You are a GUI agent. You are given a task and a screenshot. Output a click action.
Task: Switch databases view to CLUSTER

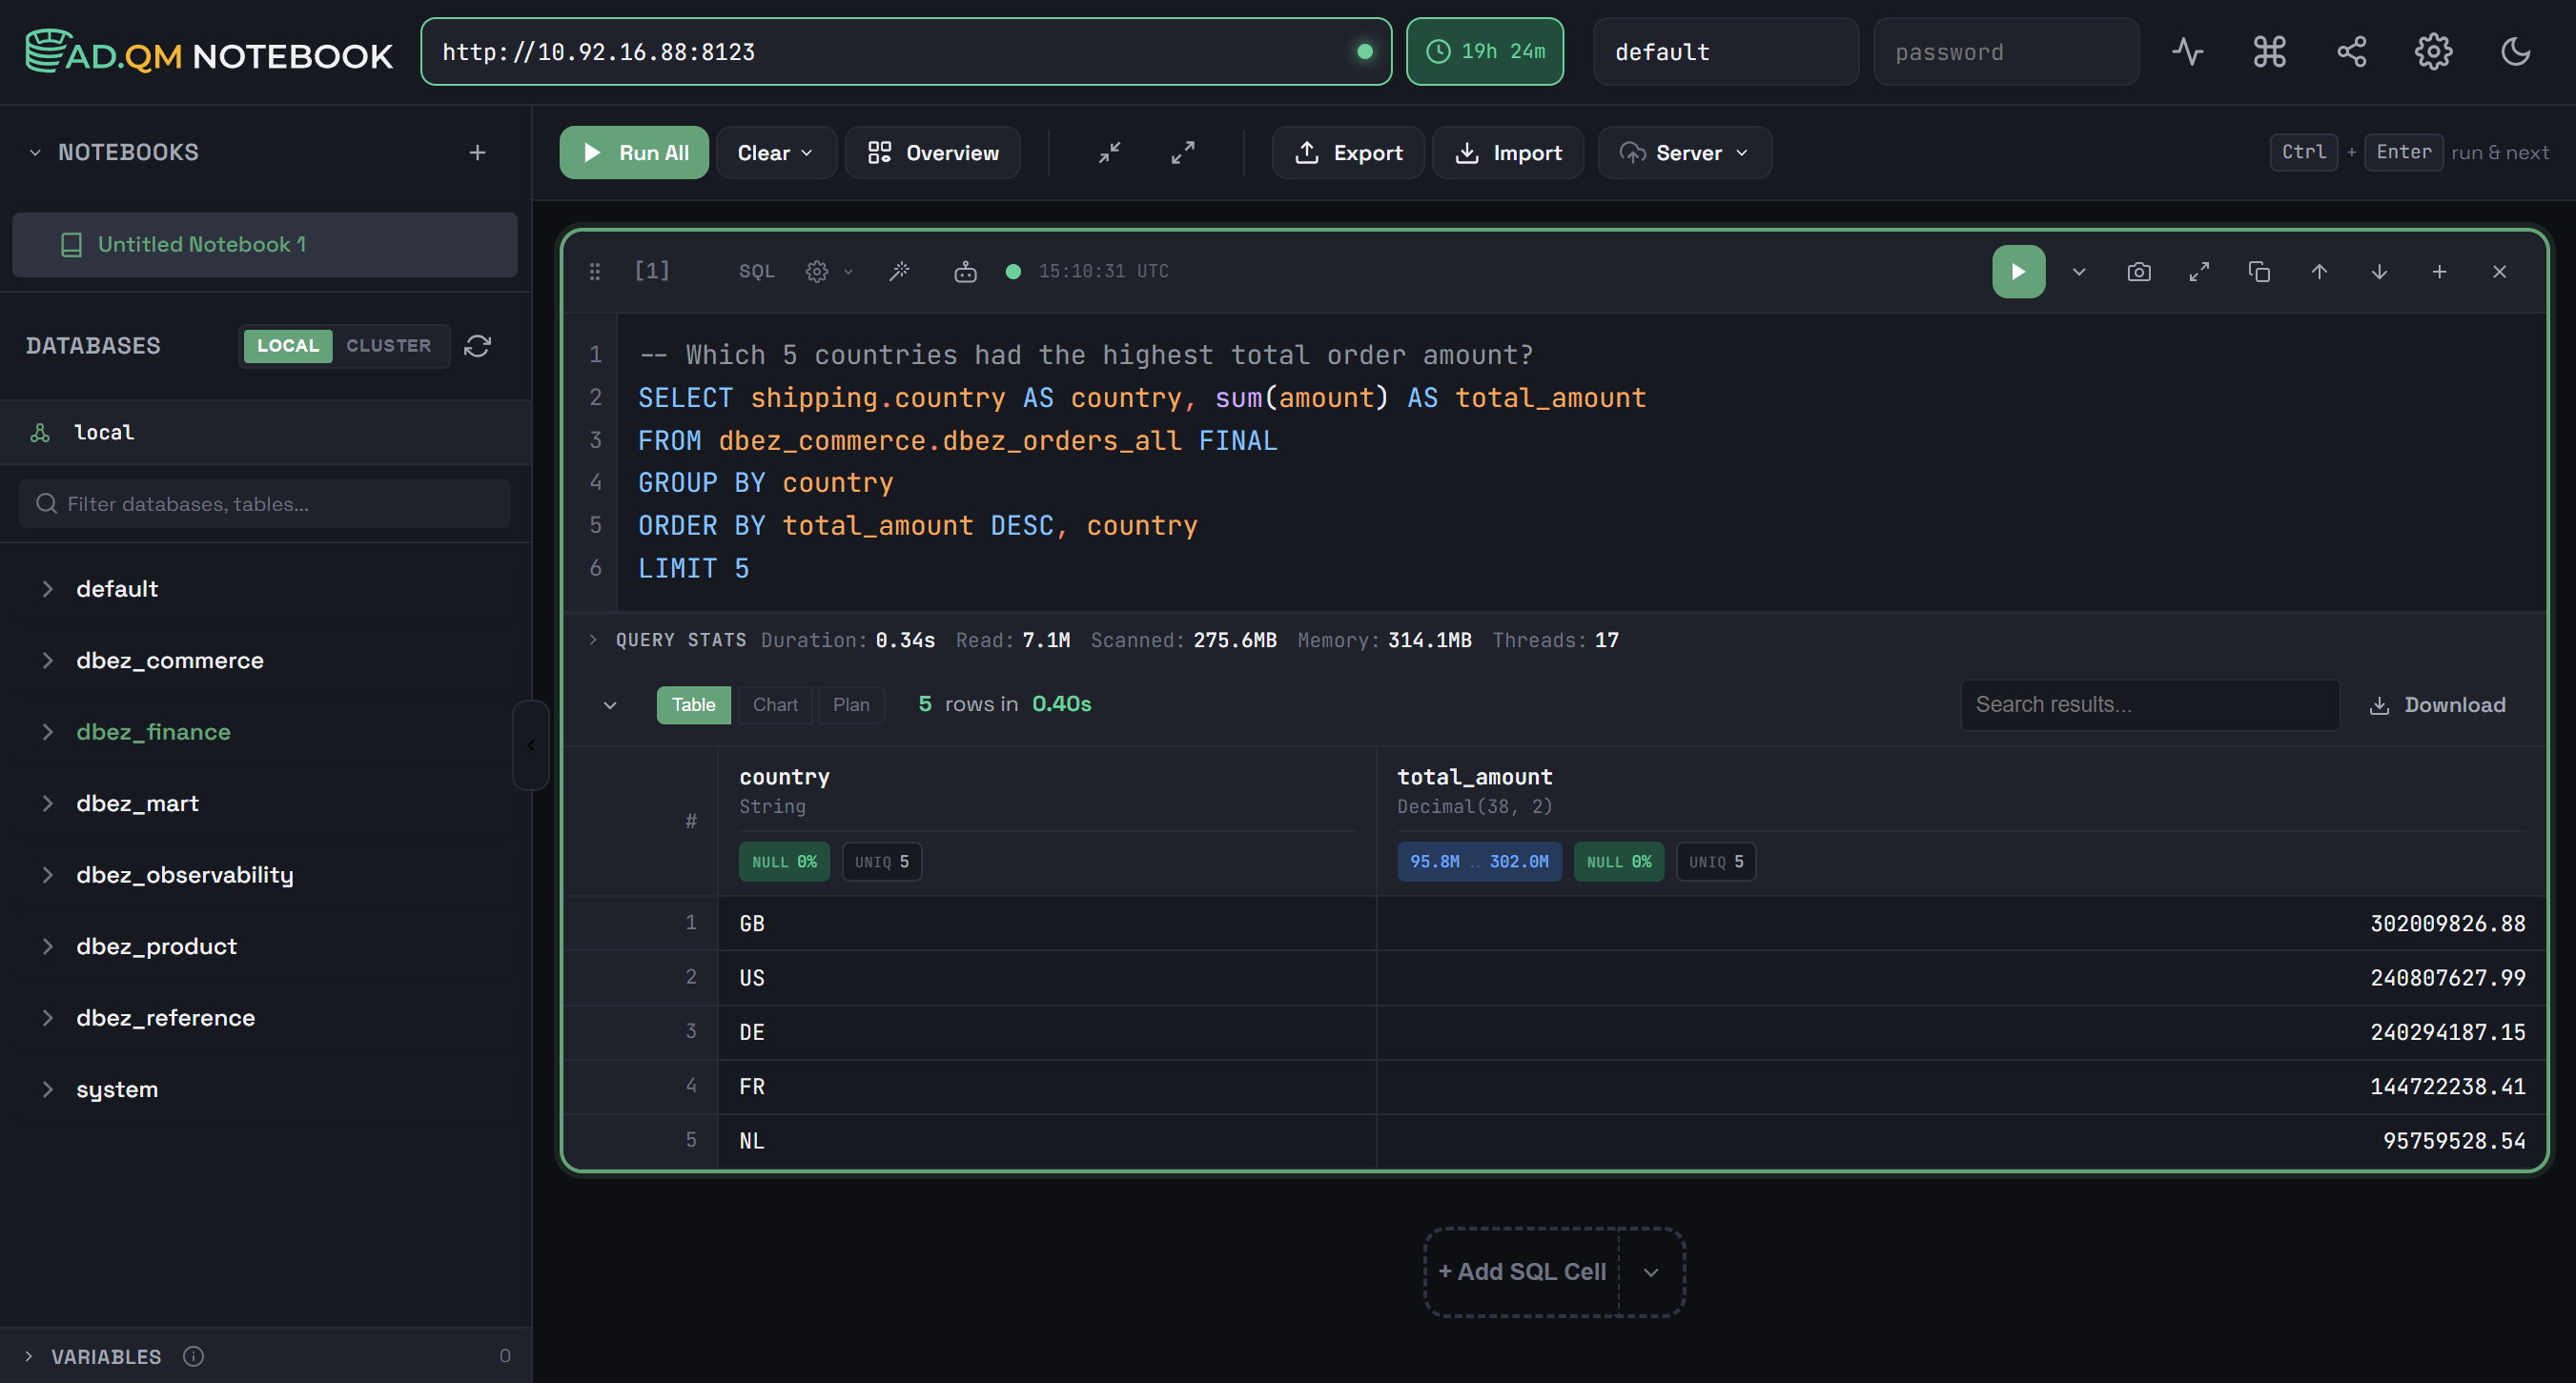[388, 346]
